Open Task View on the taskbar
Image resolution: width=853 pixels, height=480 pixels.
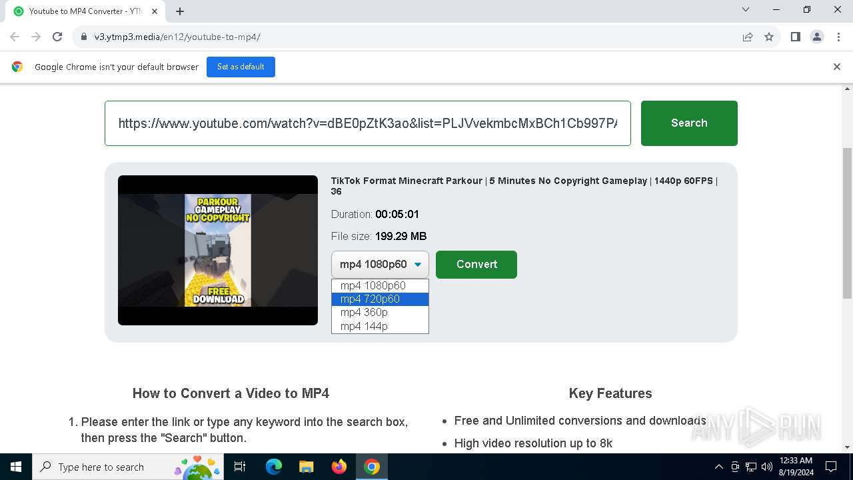240,467
